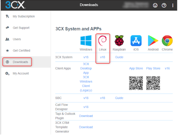Download 3CX System v18 for Linux
This screenshot has height=137, width=178.
click(x=102, y=57)
